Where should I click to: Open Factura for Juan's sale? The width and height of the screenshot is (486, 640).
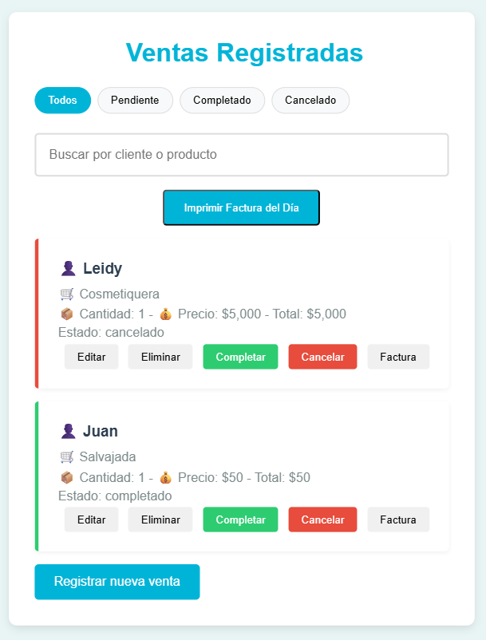[x=398, y=520]
